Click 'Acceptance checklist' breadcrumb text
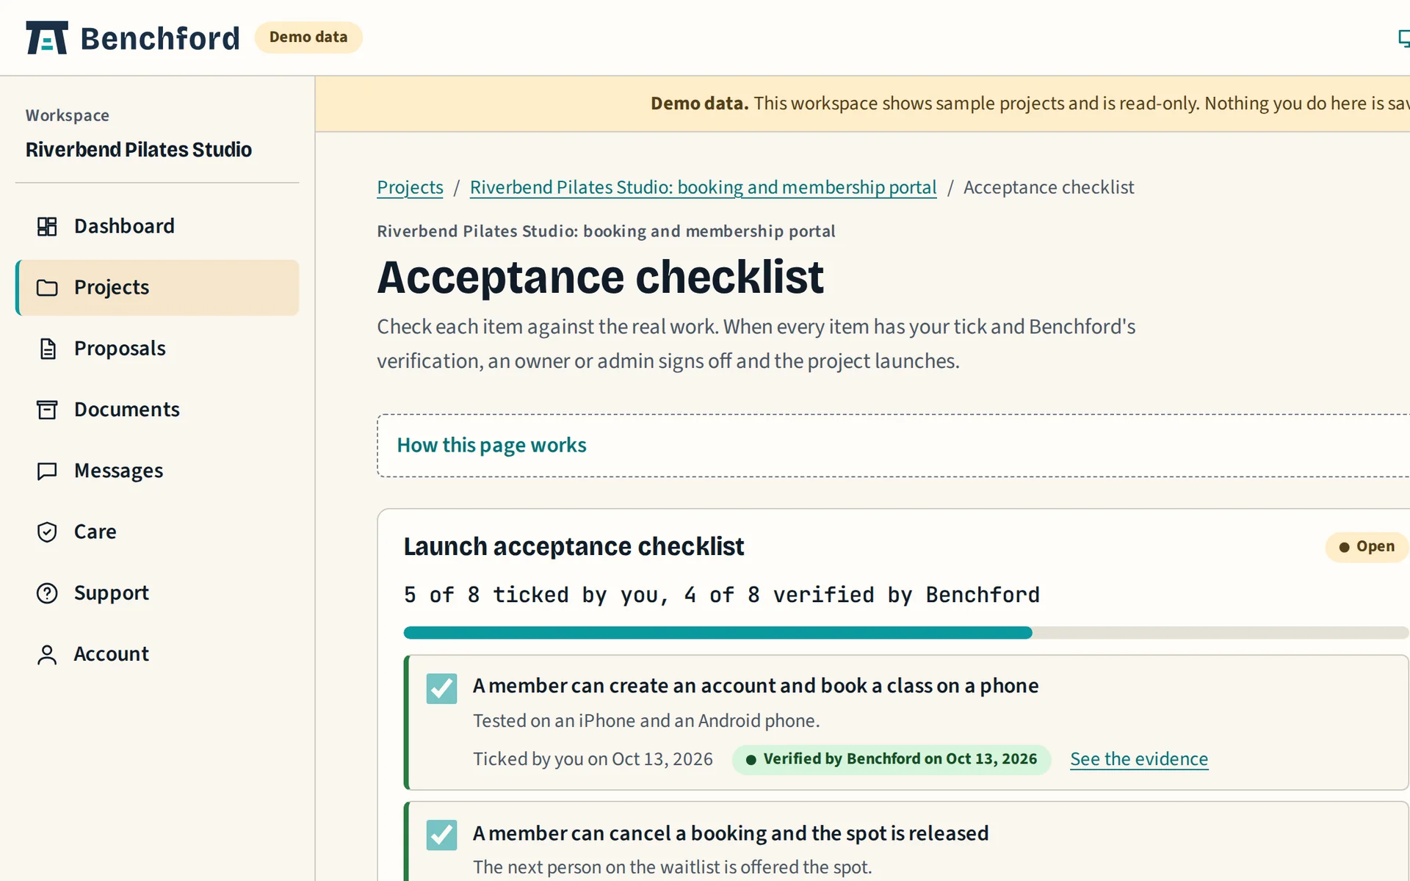 pyautogui.click(x=1049, y=188)
